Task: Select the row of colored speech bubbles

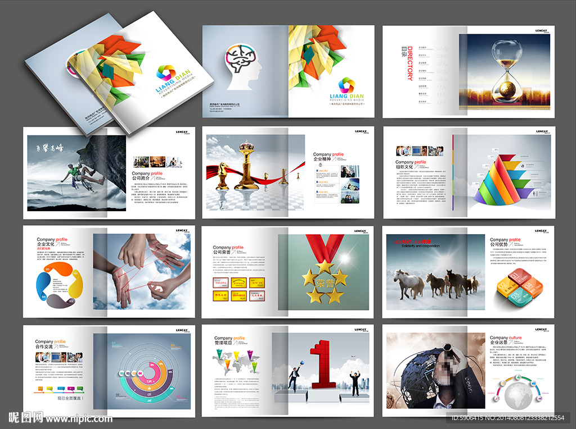Action: [x=58, y=389]
